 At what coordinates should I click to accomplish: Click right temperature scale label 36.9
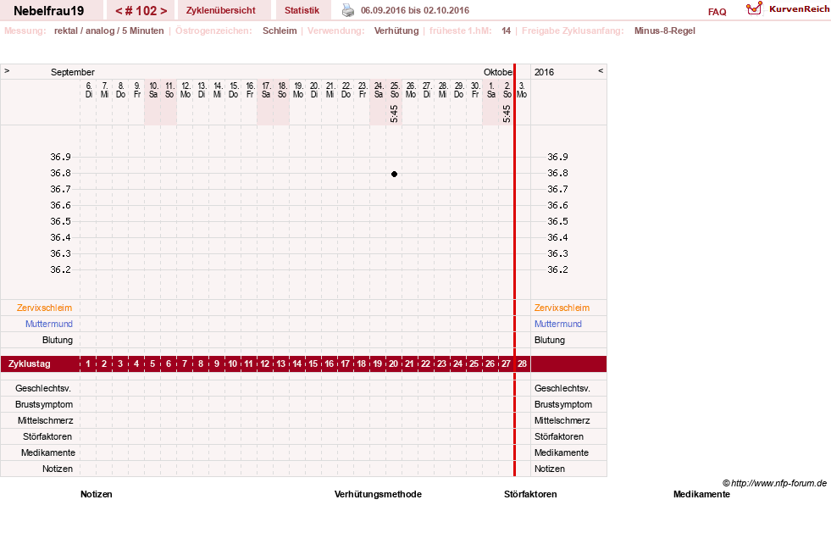[557, 157]
